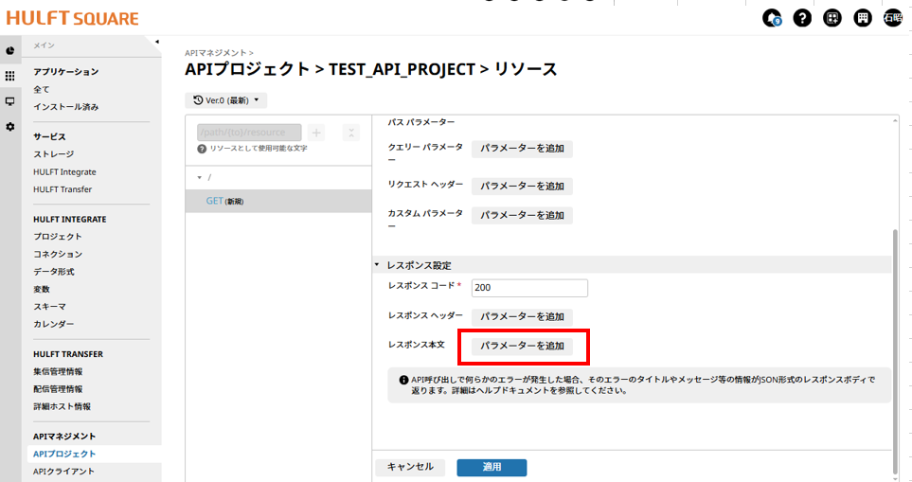Add a parameter for リクエスト ヘッダー

[x=522, y=187]
